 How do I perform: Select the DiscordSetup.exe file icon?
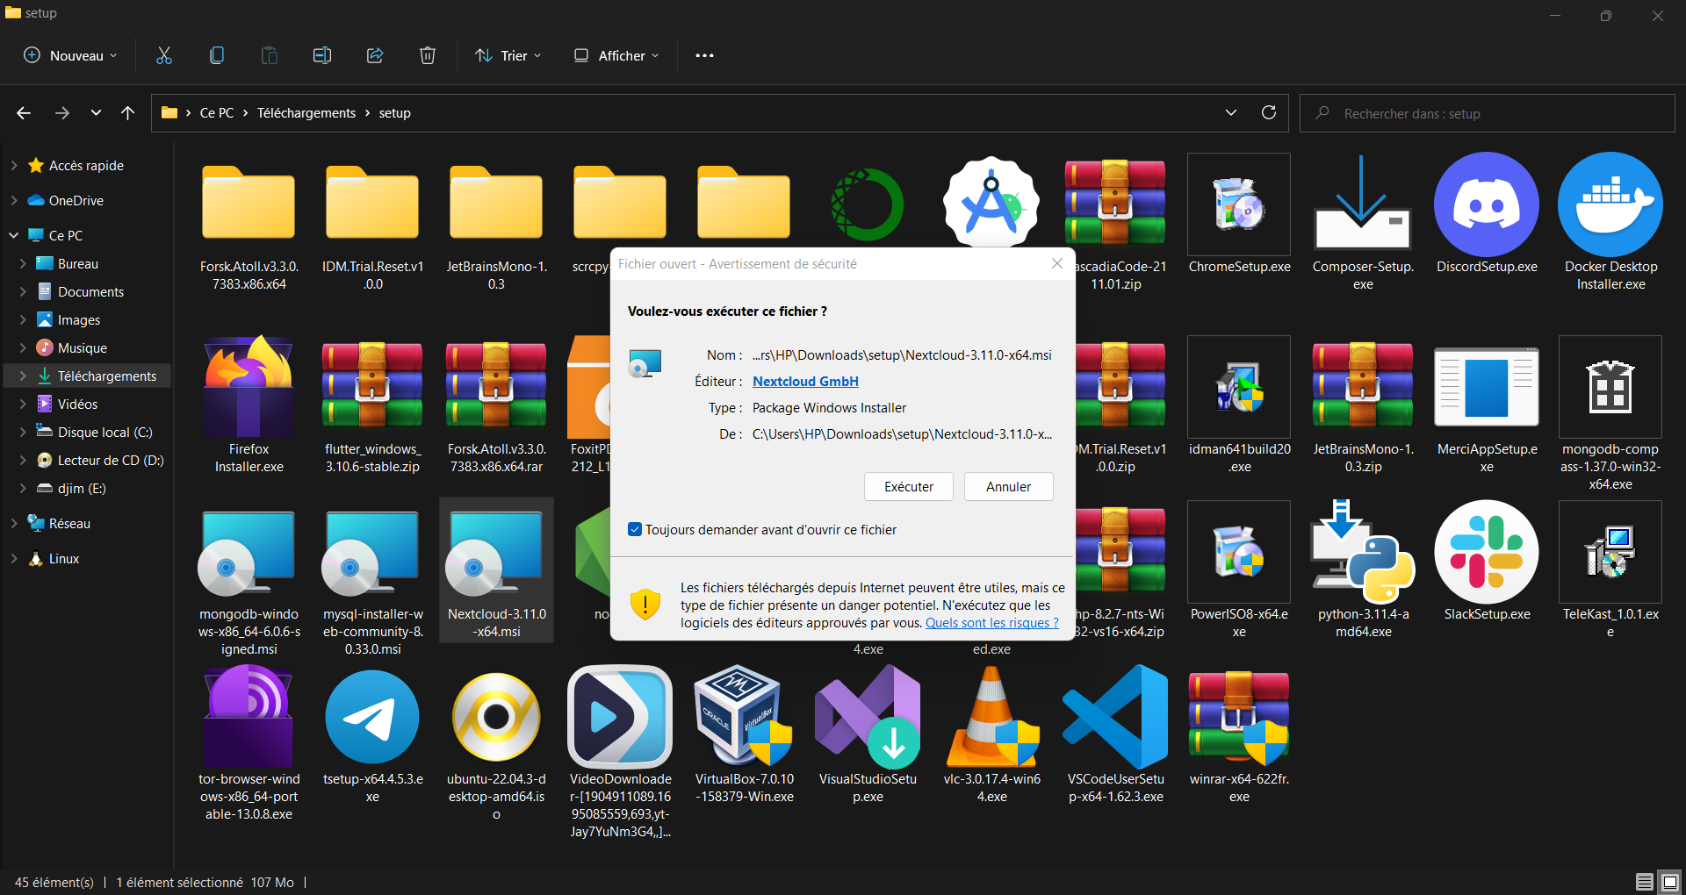1487,204
